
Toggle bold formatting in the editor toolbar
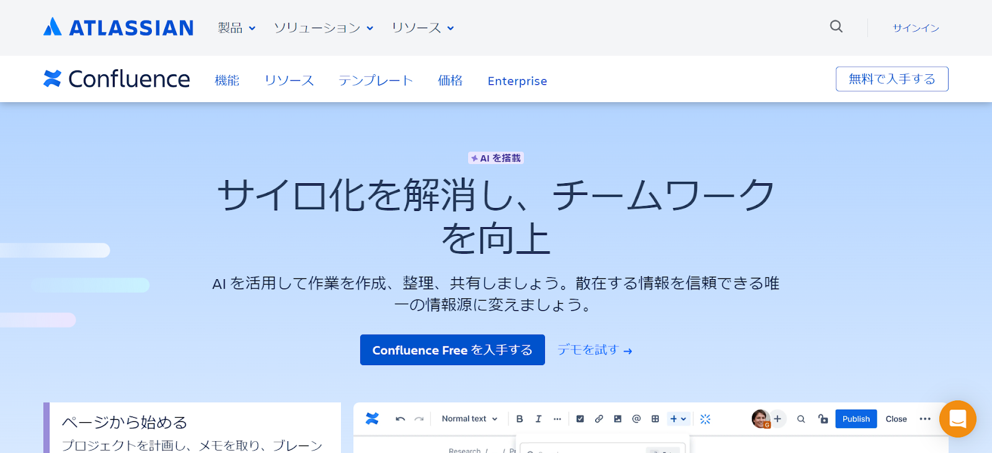coord(520,419)
